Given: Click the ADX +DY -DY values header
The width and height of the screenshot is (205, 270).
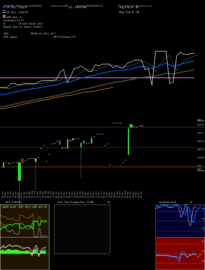Looking at the screenshot, I should [24, 207].
